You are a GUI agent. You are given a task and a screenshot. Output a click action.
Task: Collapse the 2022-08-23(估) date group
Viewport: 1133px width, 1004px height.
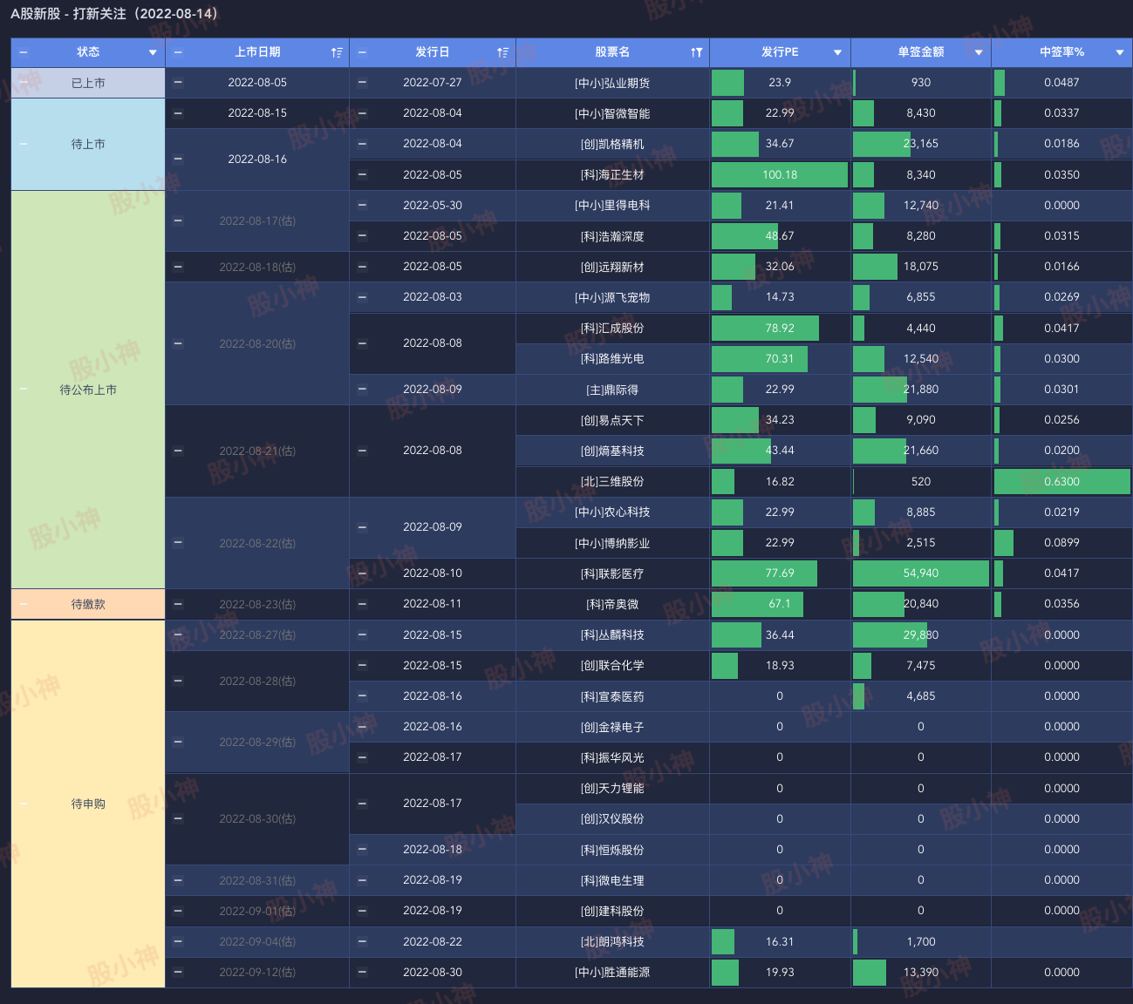click(178, 604)
